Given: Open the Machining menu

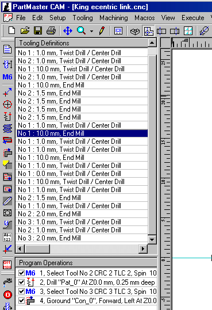Looking at the screenshot, I should 113,18.
